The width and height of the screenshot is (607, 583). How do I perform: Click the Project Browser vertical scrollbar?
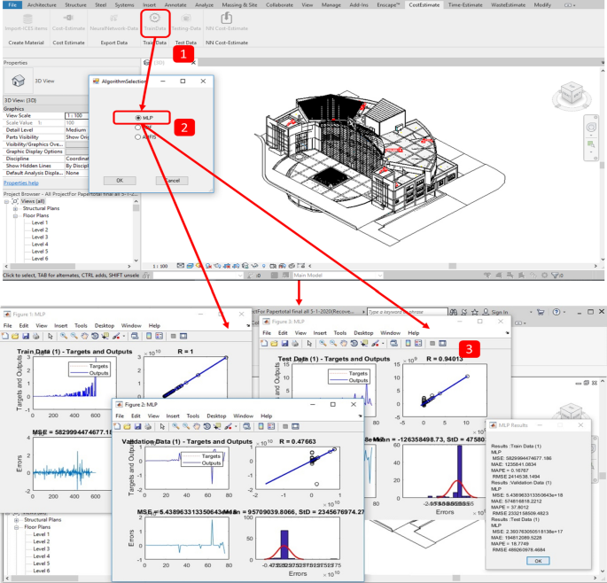tap(136, 230)
